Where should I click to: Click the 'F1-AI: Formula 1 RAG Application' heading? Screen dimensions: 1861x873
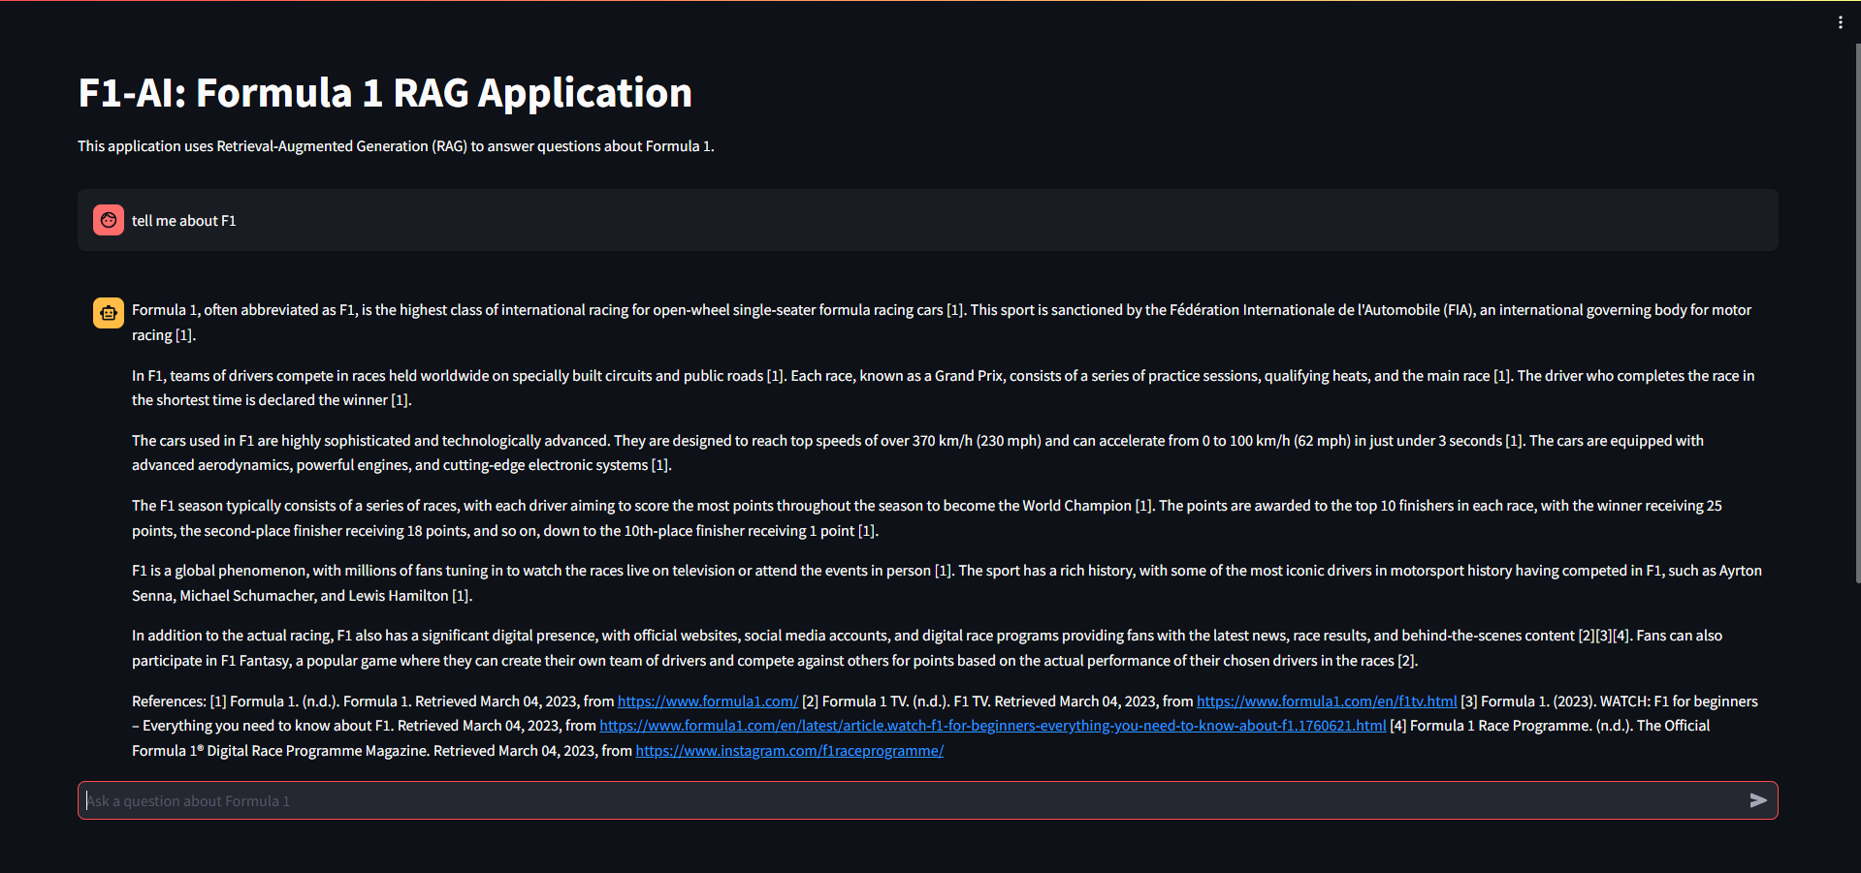coord(385,93)
